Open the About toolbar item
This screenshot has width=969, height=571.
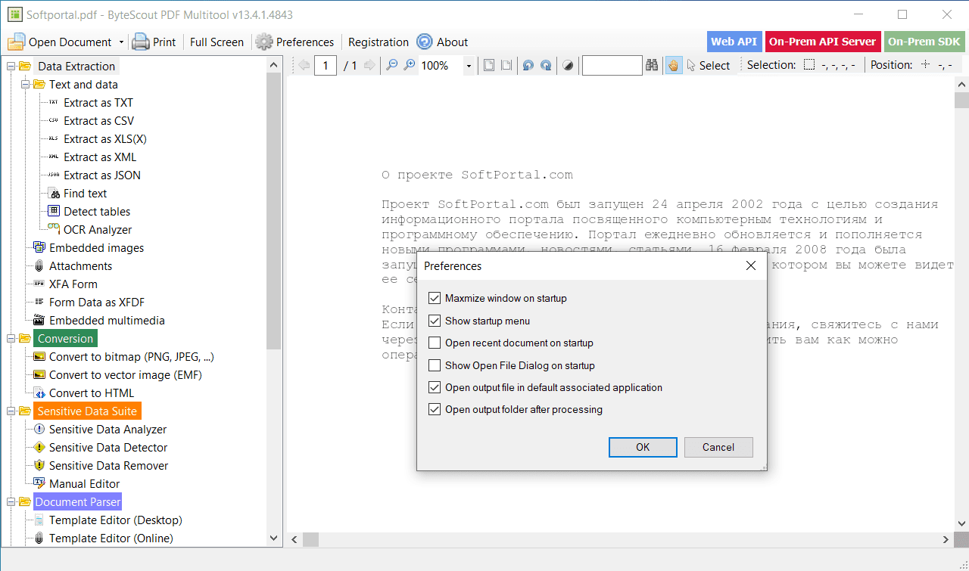pyautogui.click(x=443, y=42)
